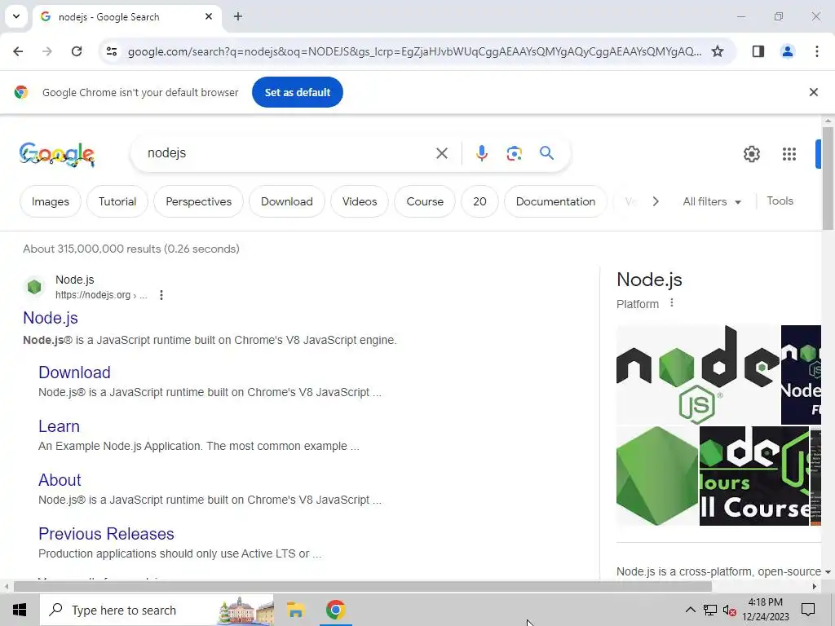Open the Node.js main result link
The image size is (835, 626).
51,318
